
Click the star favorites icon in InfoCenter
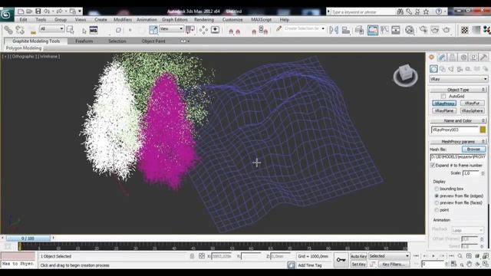pos(427,11)
